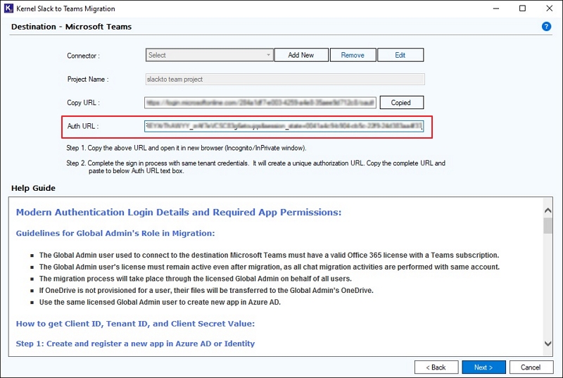
Task: Click the Kernel app logo in title bar
Action: [8, 8]
